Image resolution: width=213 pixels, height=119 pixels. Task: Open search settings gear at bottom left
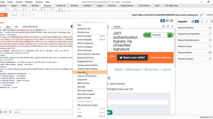[1, 112]
